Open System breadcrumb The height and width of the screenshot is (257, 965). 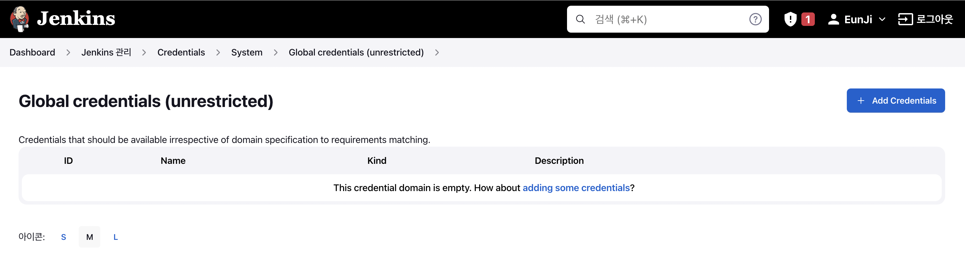pos(246,52)
